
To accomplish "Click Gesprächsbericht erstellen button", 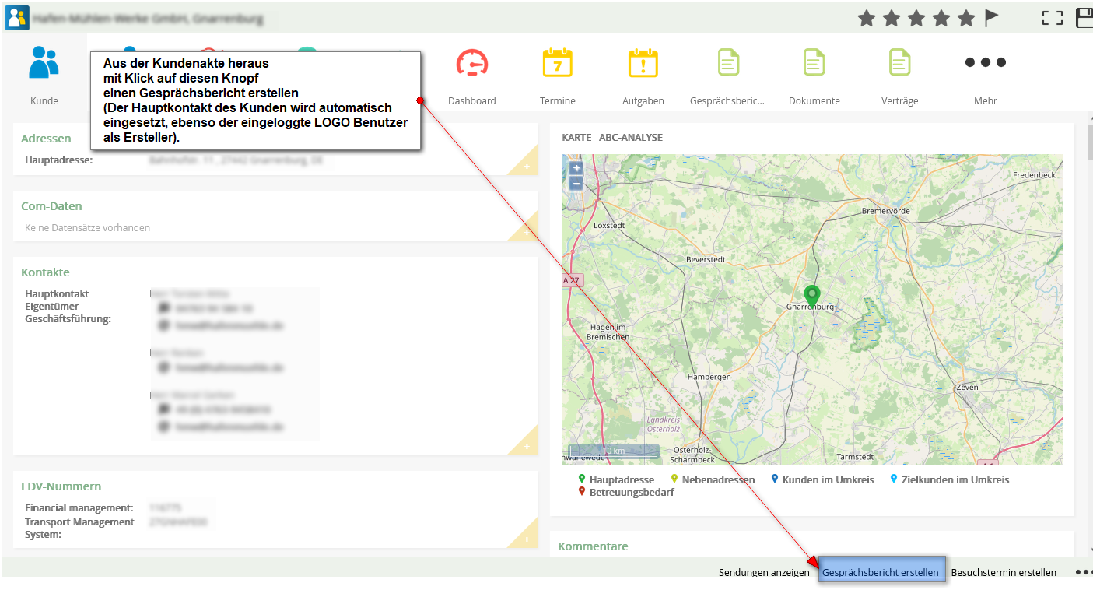I will click(882, 572).
